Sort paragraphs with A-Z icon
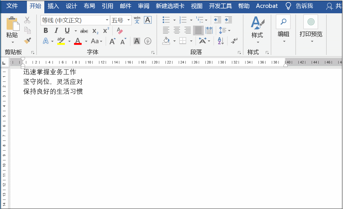Viewport: 343px width, 209px height. pos(221,41)
